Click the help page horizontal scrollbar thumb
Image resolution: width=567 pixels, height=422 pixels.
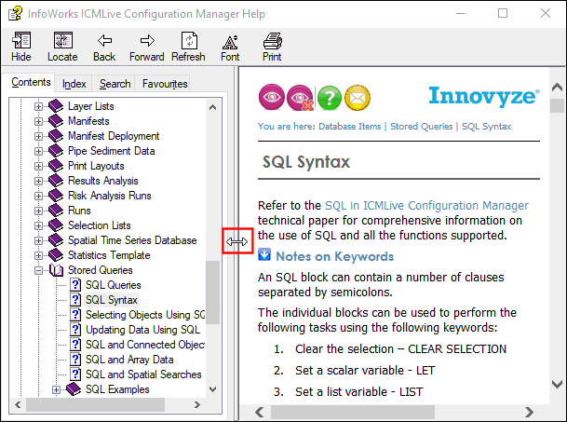pos(353,412)
